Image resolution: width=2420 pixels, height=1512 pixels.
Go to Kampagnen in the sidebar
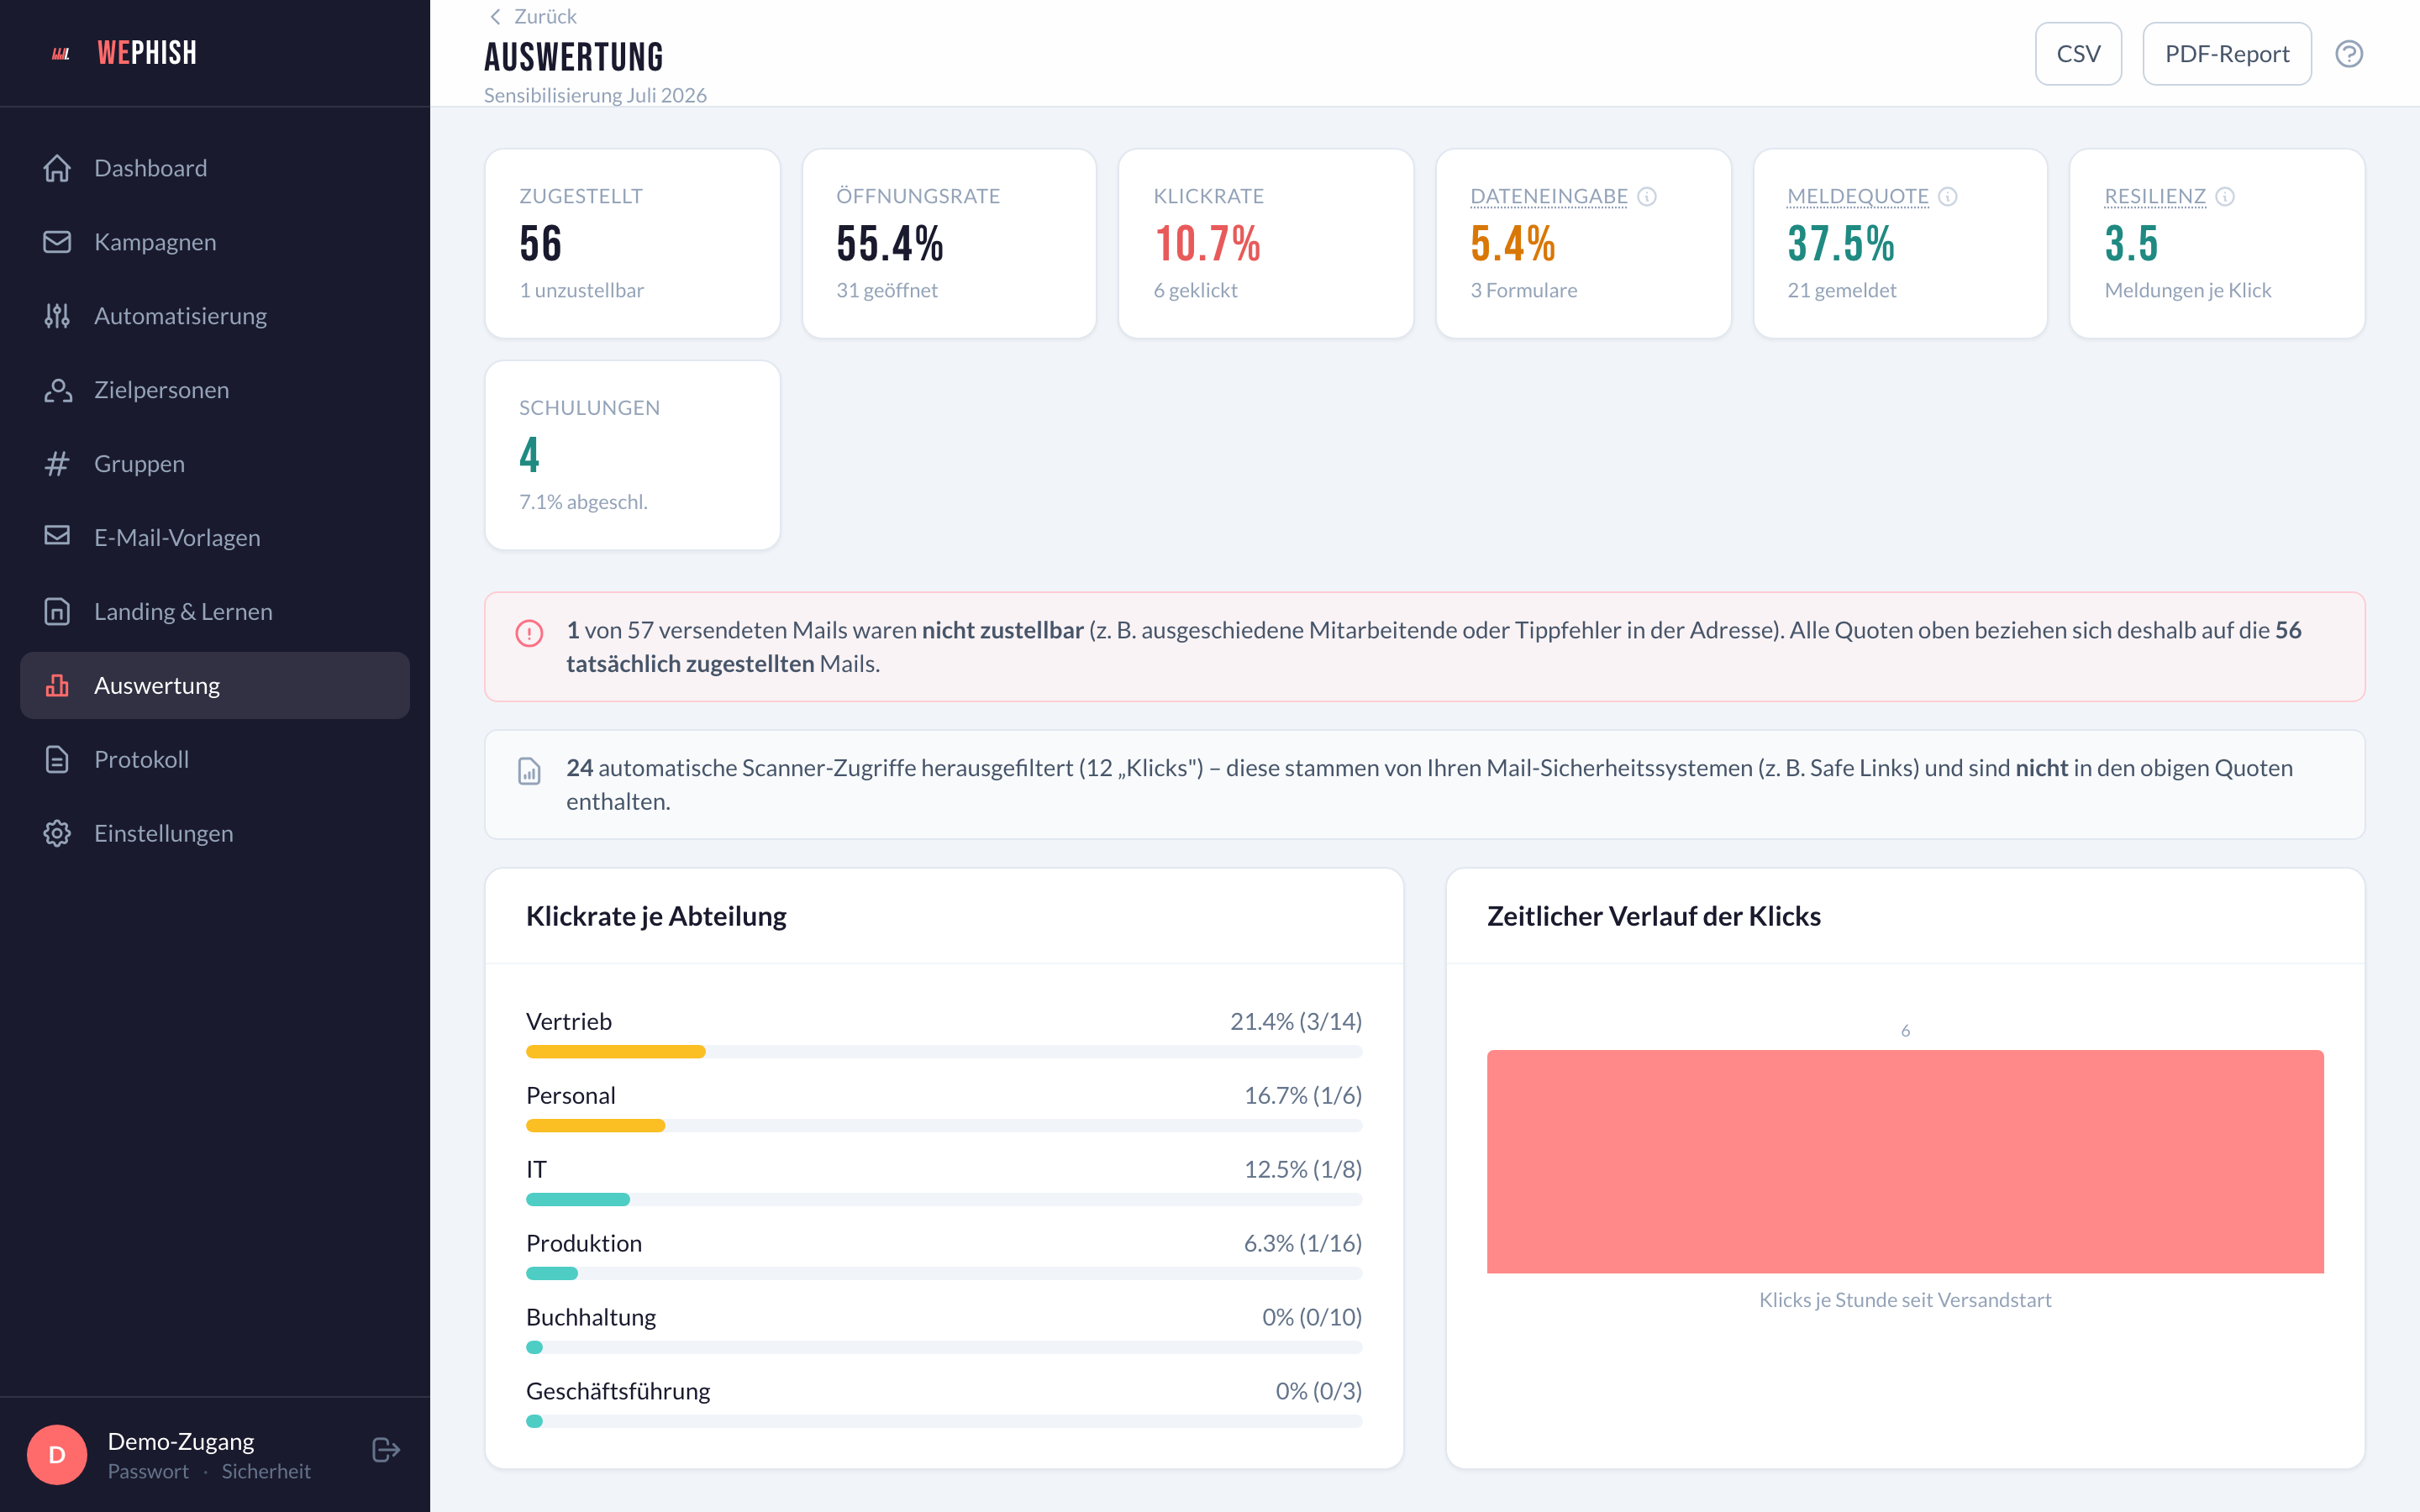click(215, 242)
